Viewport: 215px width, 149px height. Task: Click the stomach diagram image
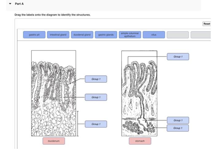coord(139,93)
